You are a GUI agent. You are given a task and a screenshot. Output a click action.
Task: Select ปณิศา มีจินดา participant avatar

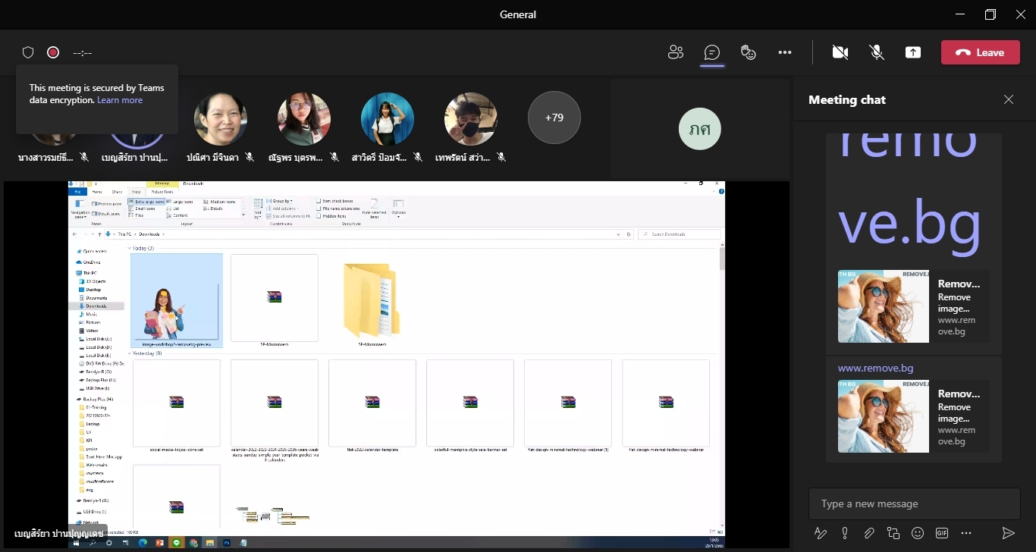coord(221,118)
